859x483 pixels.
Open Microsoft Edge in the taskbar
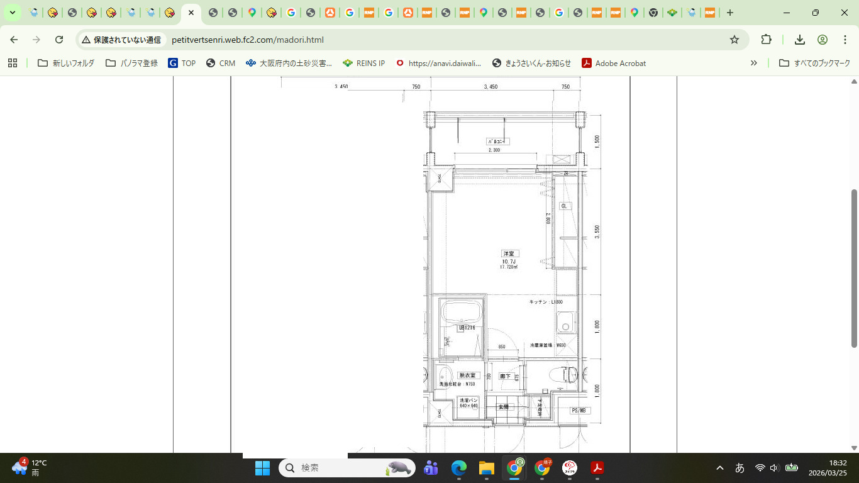[459, 468]
